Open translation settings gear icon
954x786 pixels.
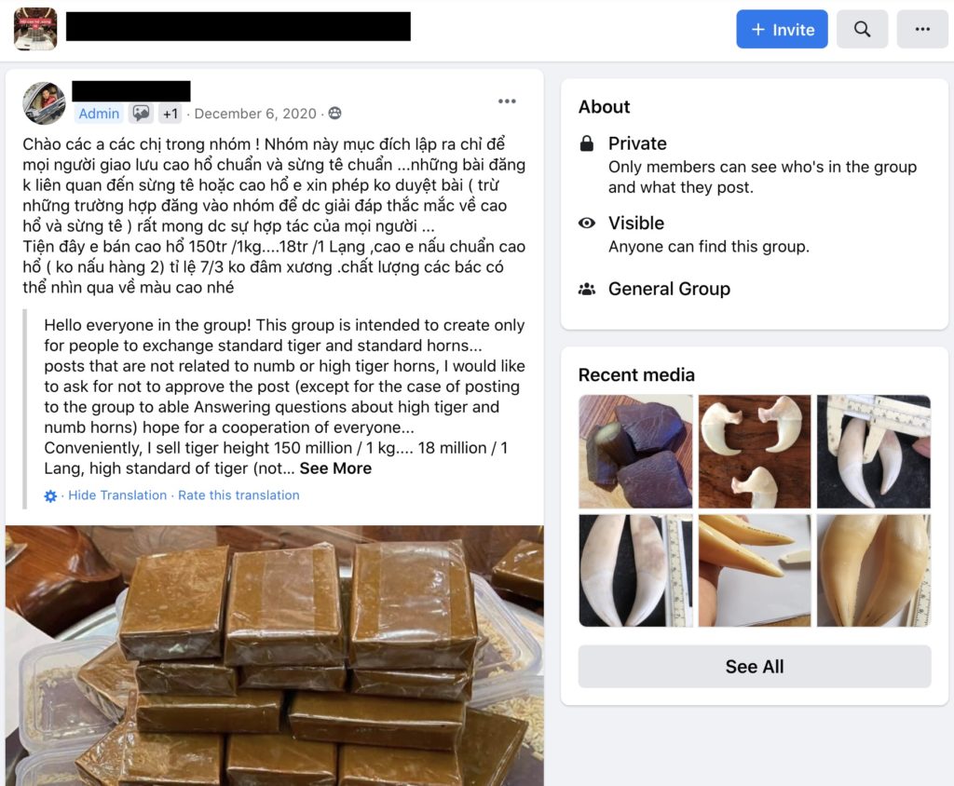point(50,496)
